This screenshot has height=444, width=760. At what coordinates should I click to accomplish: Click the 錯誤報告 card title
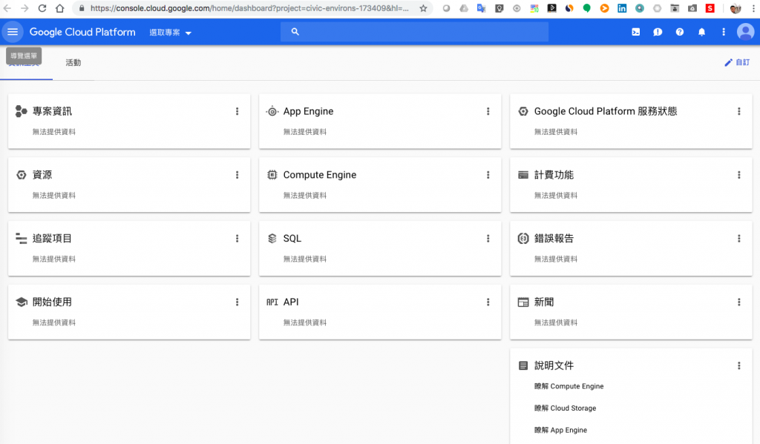point(554,238)
